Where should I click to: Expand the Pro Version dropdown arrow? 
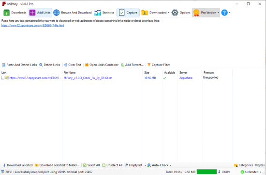pyautogui.click(x=218, y=13)
